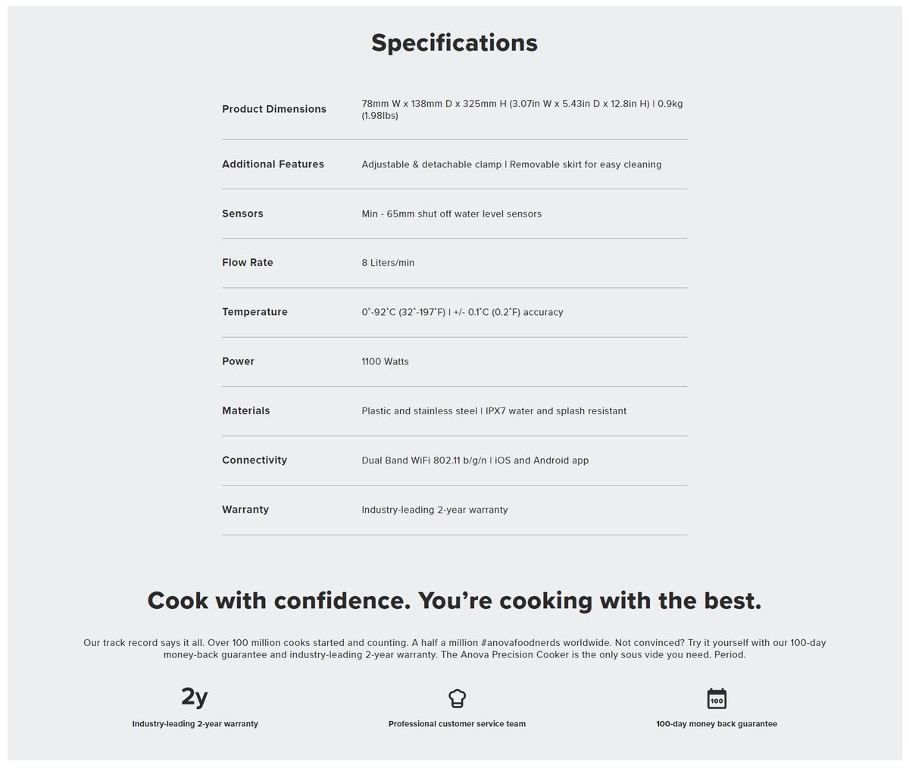The width and height of the screenshot is (909, 771).
Task: Click the Materials specification label
Action: [245, 410]
